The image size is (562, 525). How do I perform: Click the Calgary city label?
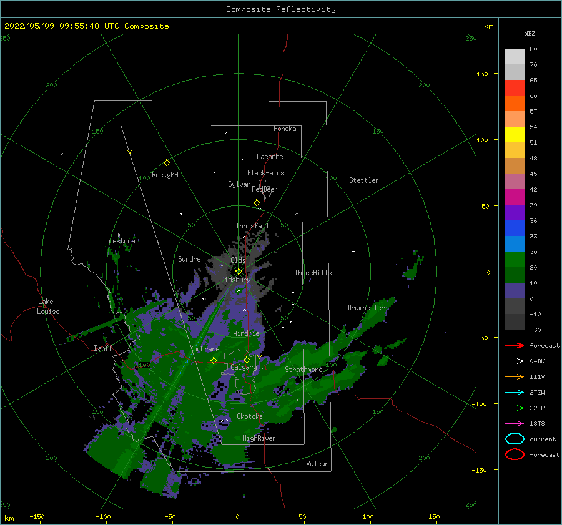(x=244, y=367)
